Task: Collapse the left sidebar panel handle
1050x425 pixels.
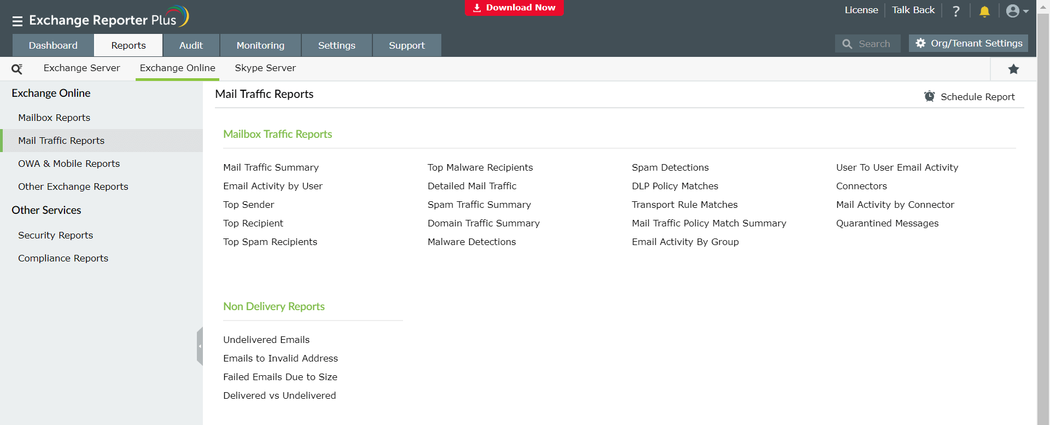Action: tap(200, 346)
